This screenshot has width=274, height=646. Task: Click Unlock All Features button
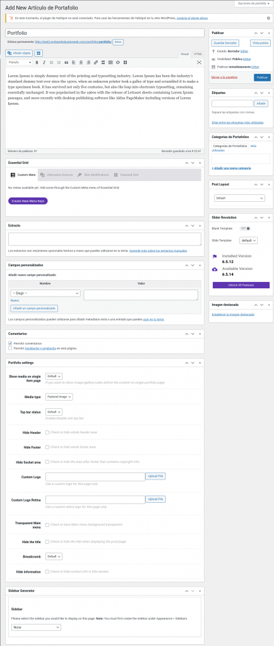241,285
